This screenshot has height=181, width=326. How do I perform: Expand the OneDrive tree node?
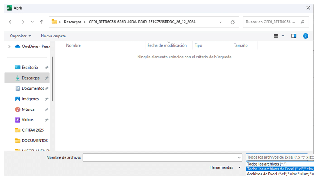[x=9, y=46]
